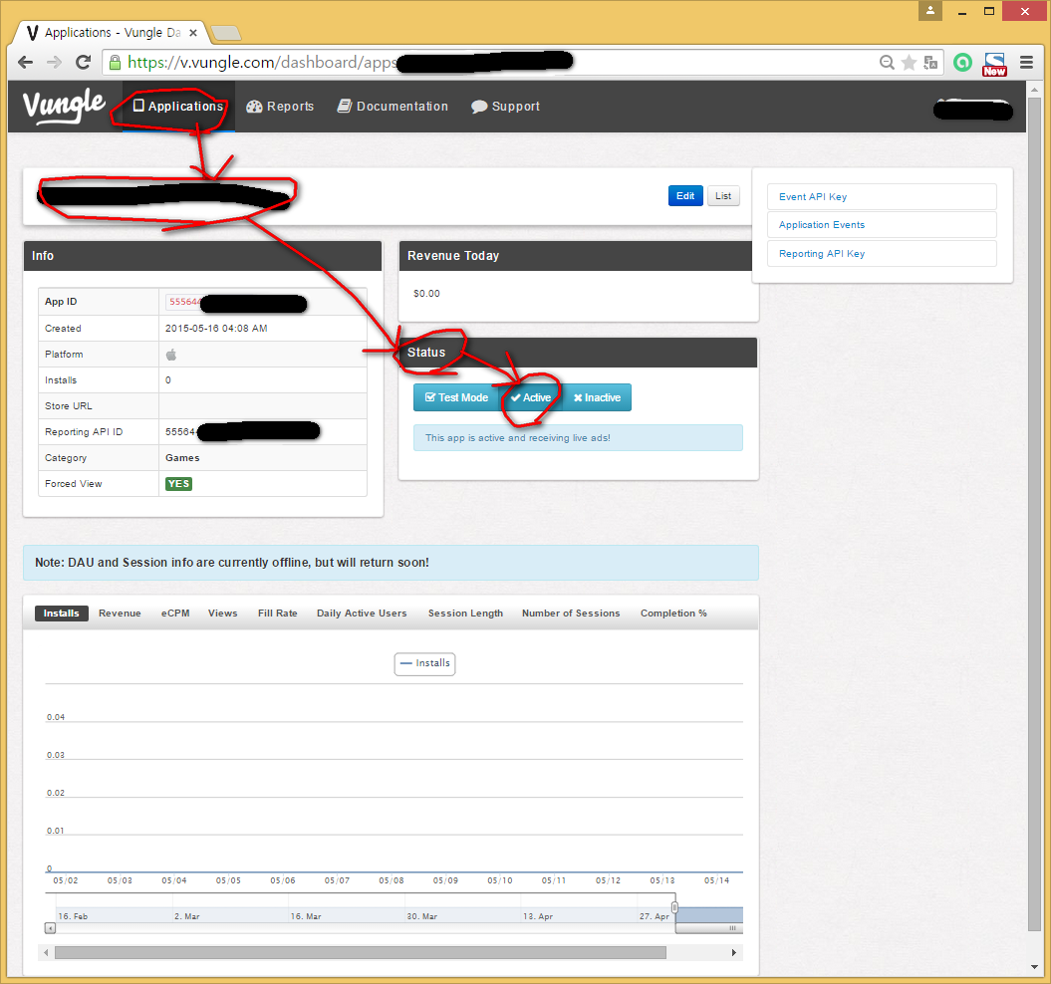Select the Completion % chart tab
This screenshot has height=984, width=1051.
click(x=673, y=613)
